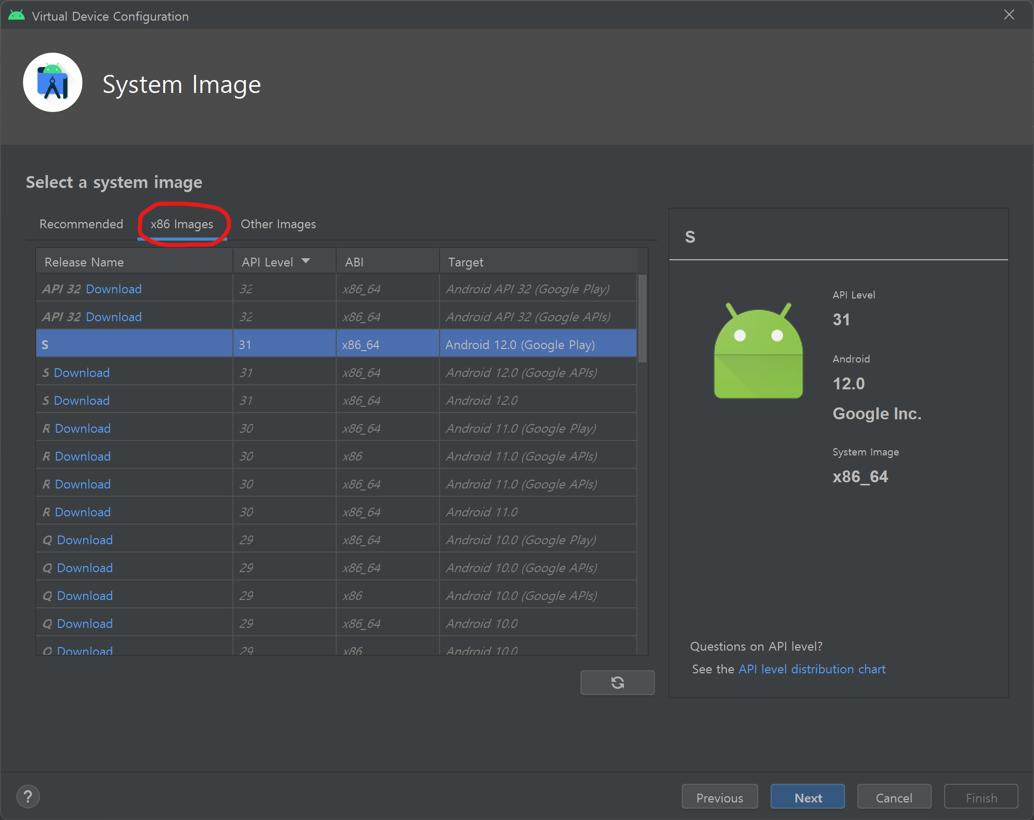Click the Android Studio logo icon
This screenshot has height=820, width=1034.
click(53, 83)
